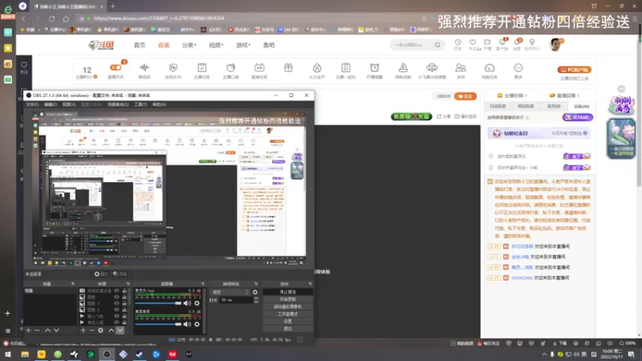Open 直播回看 link in right panel
Screen dimensions: 642x361
(x=564, y=95)
